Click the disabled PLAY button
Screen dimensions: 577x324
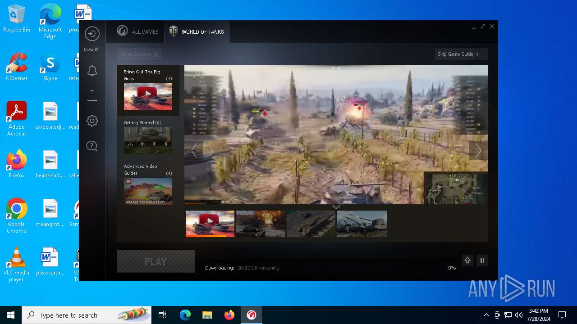coord(156,261)
